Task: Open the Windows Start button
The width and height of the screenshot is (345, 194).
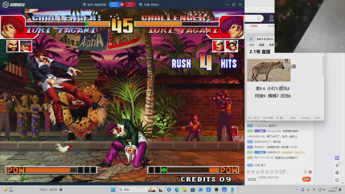Action: tap(113, 190)
